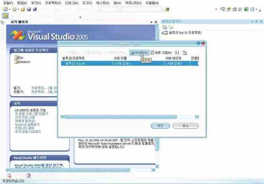Click the Toolbox hammer-wrench icon
The image size is (264, 184).
(240, 9)
